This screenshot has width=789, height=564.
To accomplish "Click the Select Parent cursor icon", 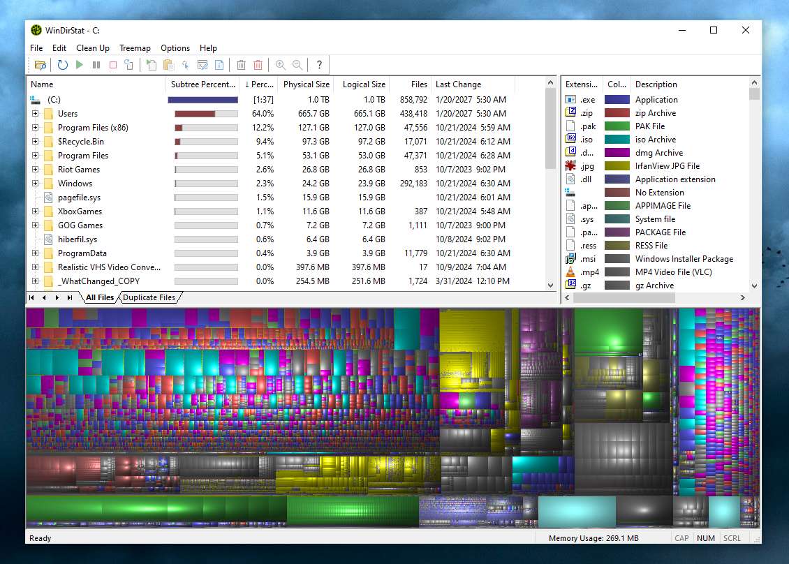I will coord(185,65).
